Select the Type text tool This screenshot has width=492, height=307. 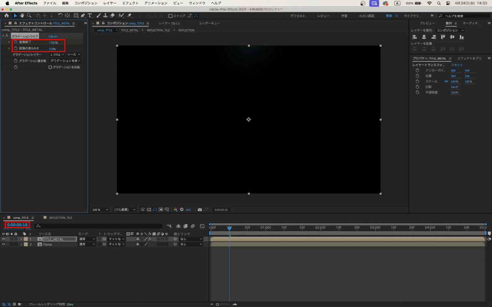[x=90, y=16]
